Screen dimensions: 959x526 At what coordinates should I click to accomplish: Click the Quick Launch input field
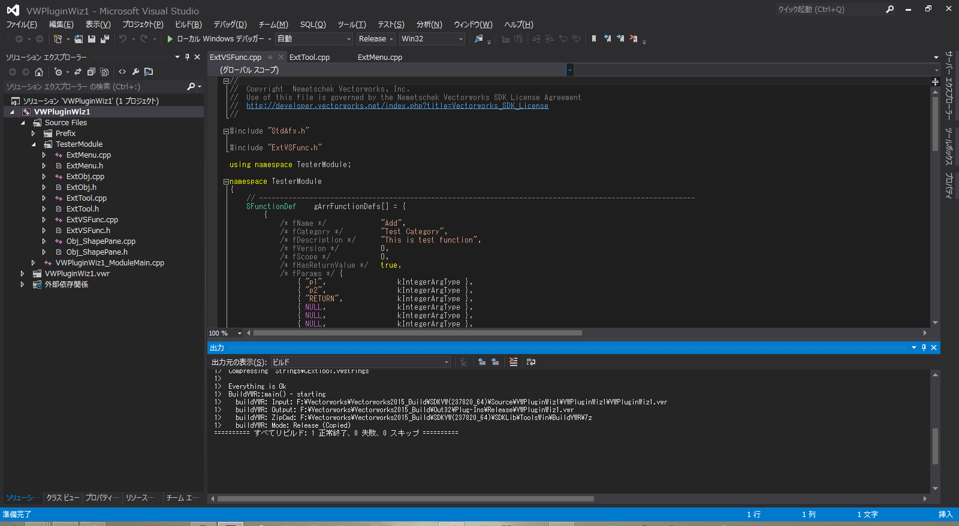point(829,9)
